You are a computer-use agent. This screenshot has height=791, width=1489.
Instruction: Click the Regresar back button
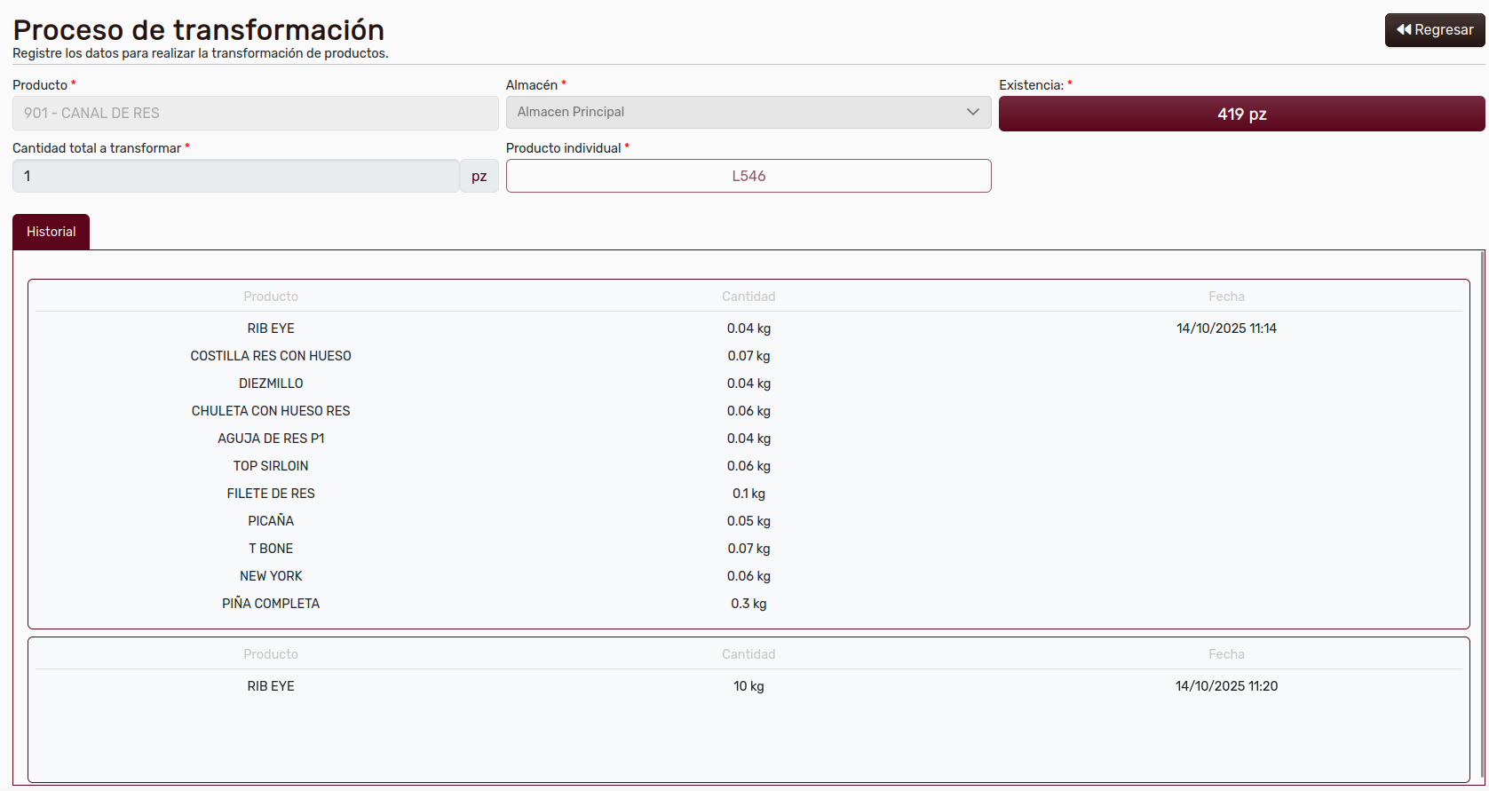pos(1434,30)
